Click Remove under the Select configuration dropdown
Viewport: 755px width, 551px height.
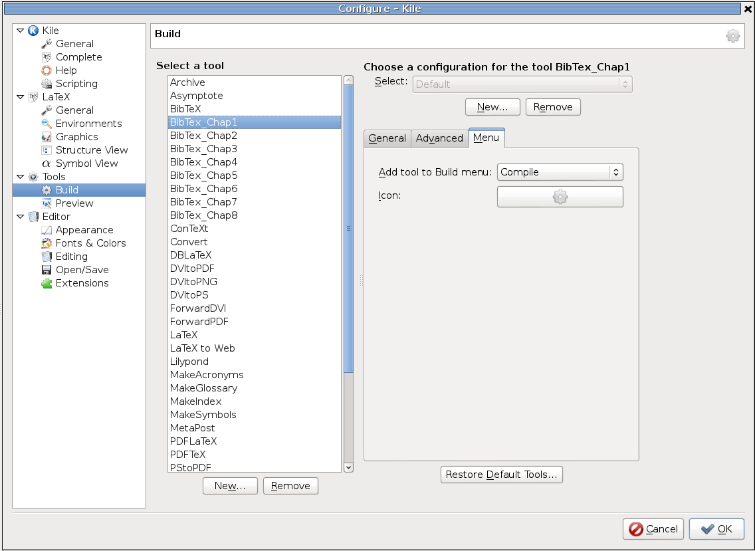[x=553, y=107]
